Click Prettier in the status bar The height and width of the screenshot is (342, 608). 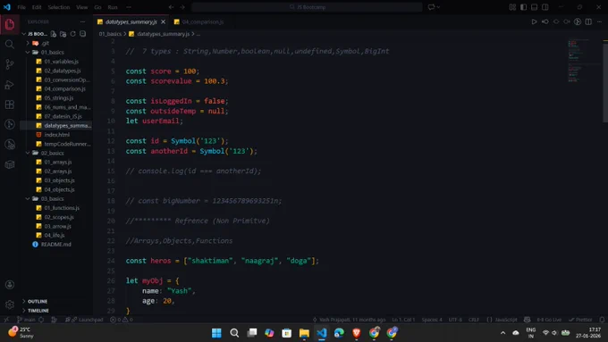tap(580, 320)
